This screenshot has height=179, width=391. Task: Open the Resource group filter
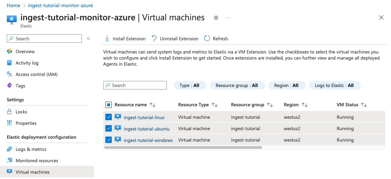pyautogui.click(x=236, y=86)
